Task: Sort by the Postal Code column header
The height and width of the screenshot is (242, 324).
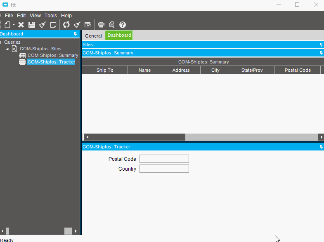Action: pos(298,70)
